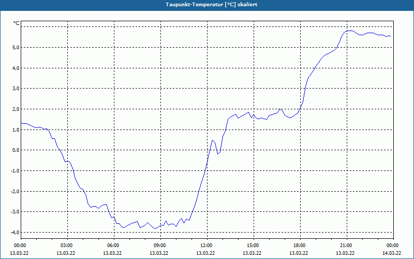Click the 13.03.22 date under 09:00
This screenshot has width=414, height=259.
[159, 253]
